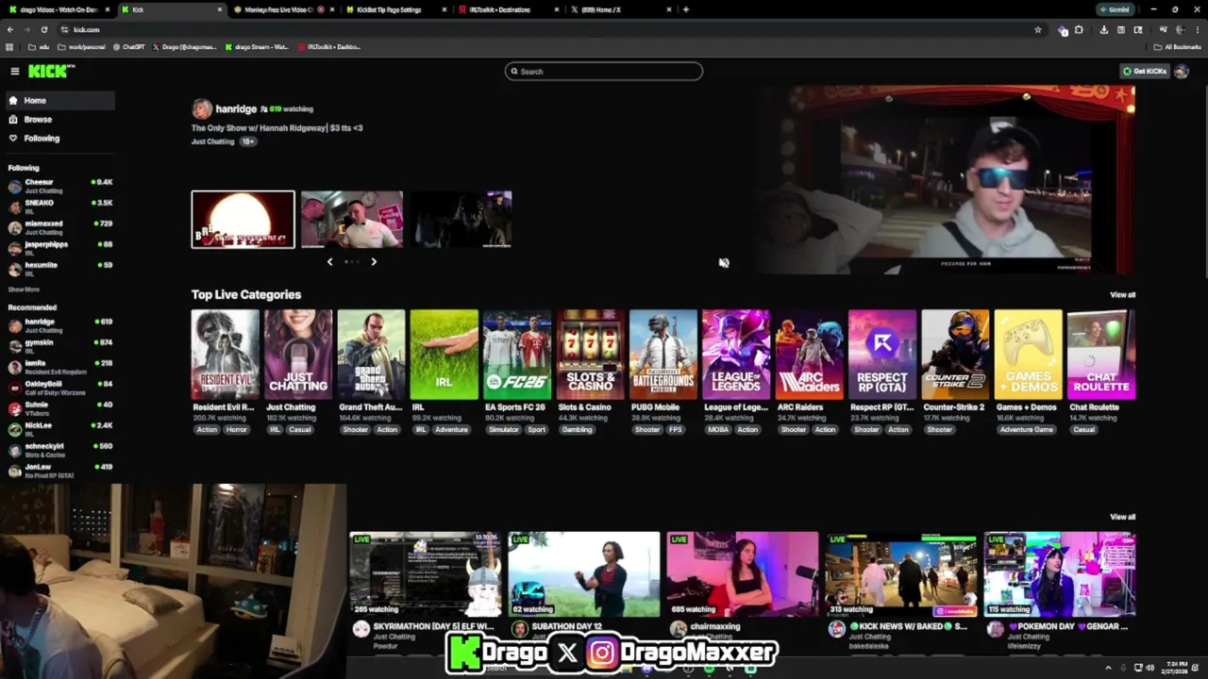Open the Browse sidebar icon

point(13,119)
